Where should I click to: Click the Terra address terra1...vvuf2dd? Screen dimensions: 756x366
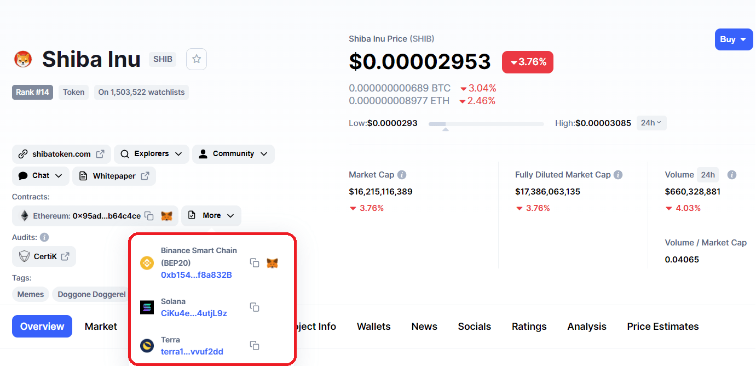pyautogui.click(x=192, y=352)
